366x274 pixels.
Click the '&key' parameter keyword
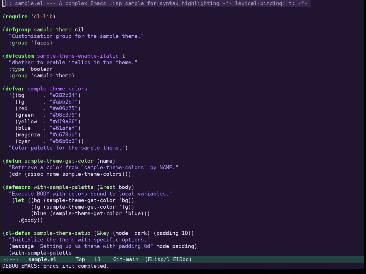pos(103,233)
